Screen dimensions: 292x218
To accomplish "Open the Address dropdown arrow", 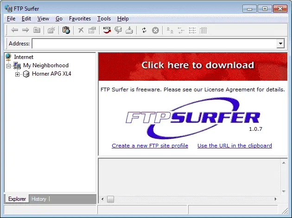I will click(280, 44).
